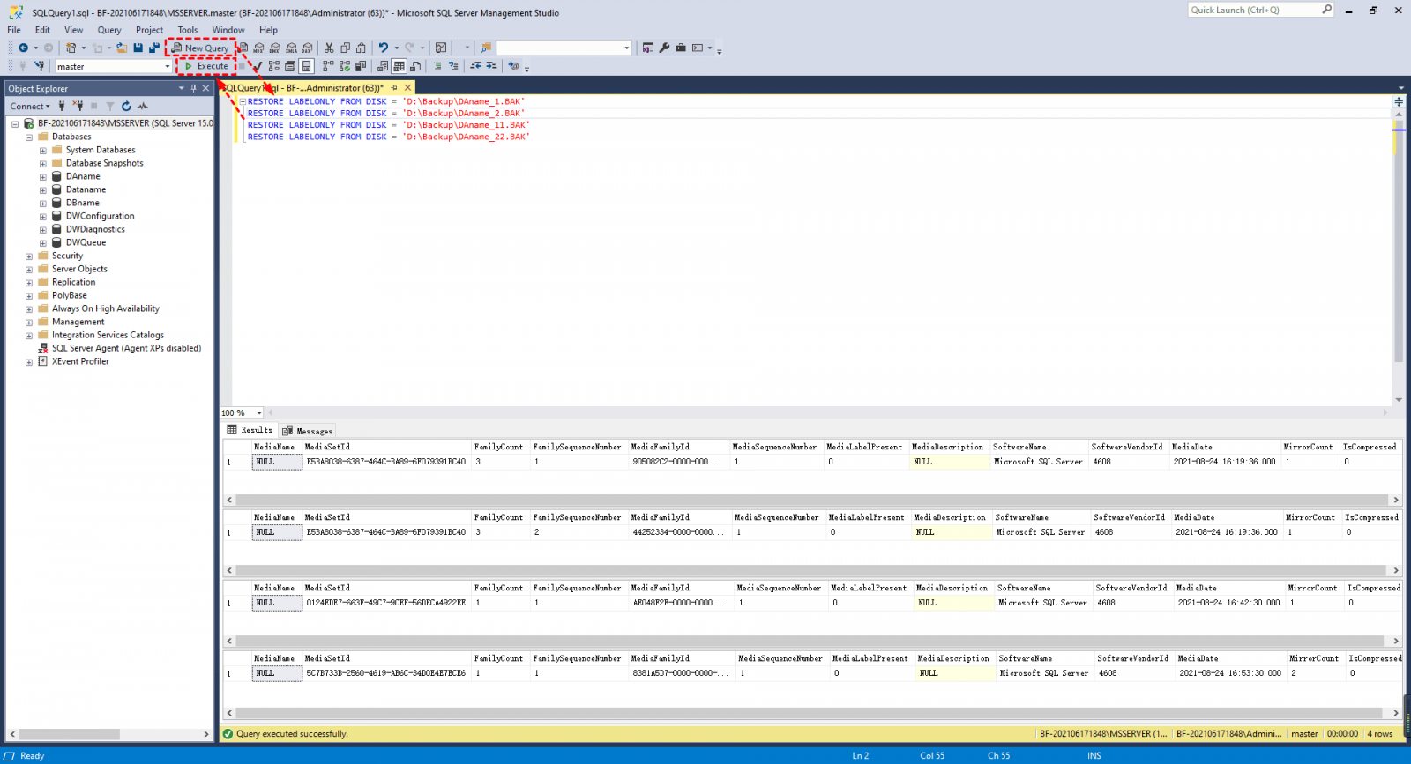Click the Save All toolbar icon
Viewport: 1411px width, 764px height.
[x=154, y=48]
